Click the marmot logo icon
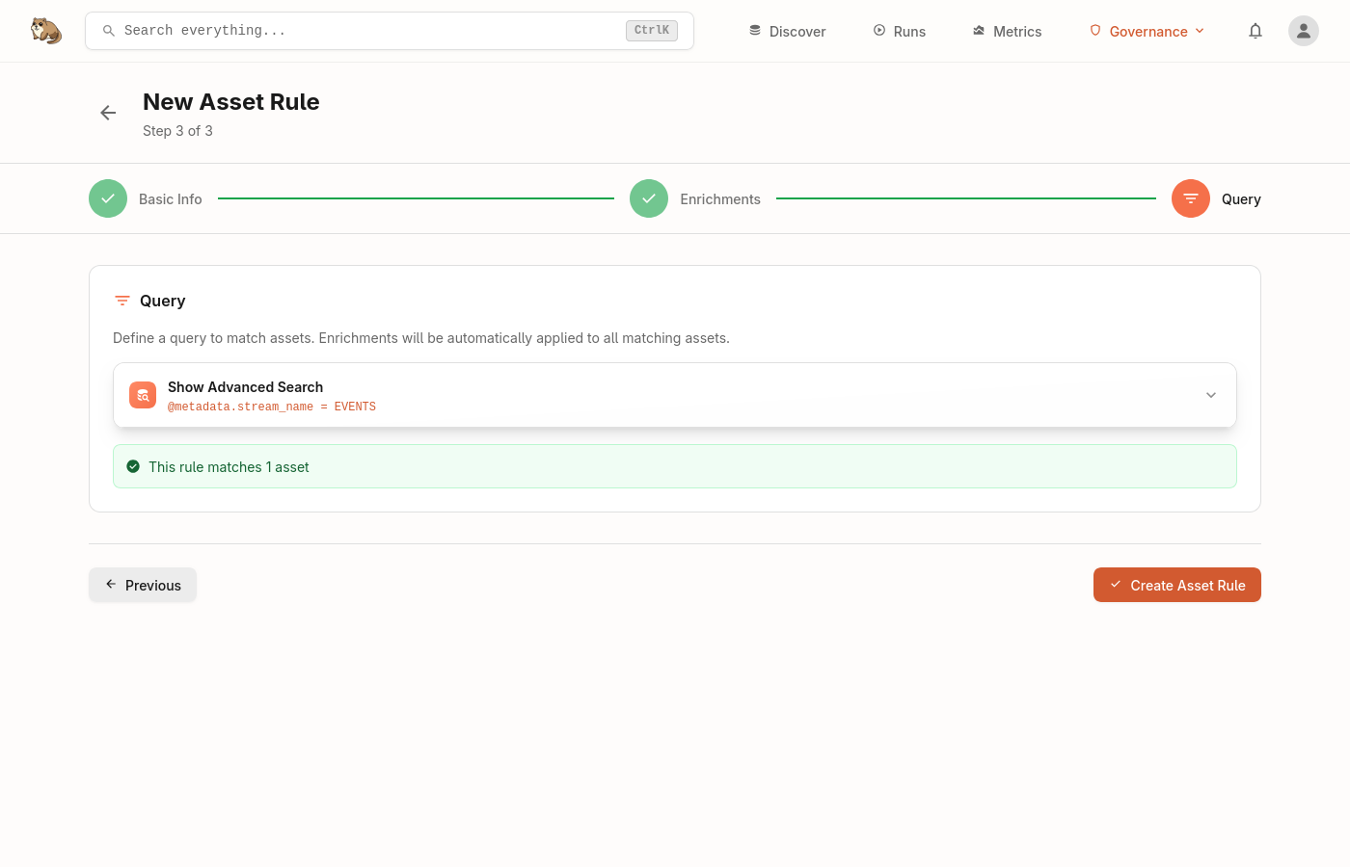The image size is (1350, 867). (45, 31)
